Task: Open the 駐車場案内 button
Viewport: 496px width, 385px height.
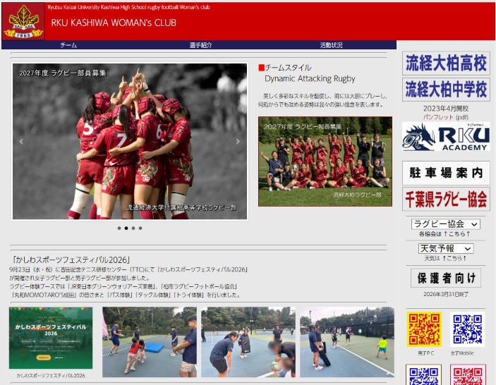Action: click(446, 173)
